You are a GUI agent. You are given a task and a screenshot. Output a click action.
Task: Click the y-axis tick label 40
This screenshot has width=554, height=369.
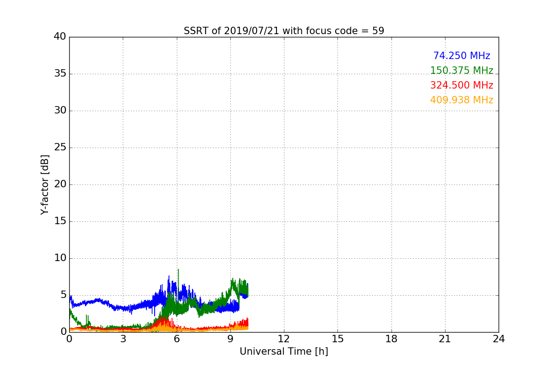click(x=60, y=37)
